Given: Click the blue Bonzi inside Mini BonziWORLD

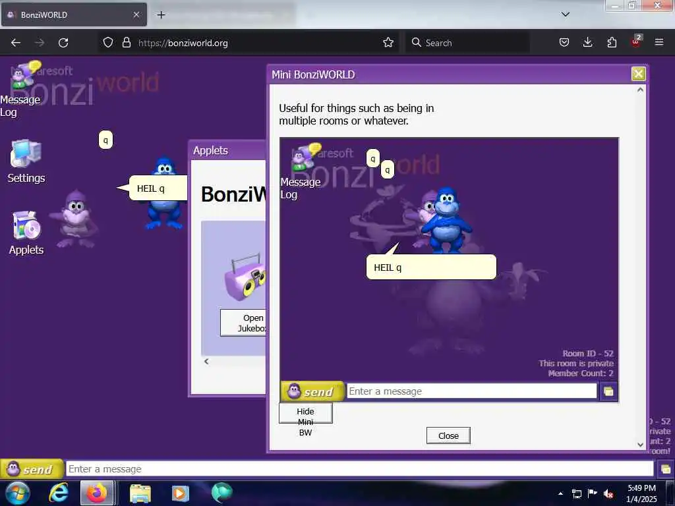Looking at the screenshot, I should point(446,219).
